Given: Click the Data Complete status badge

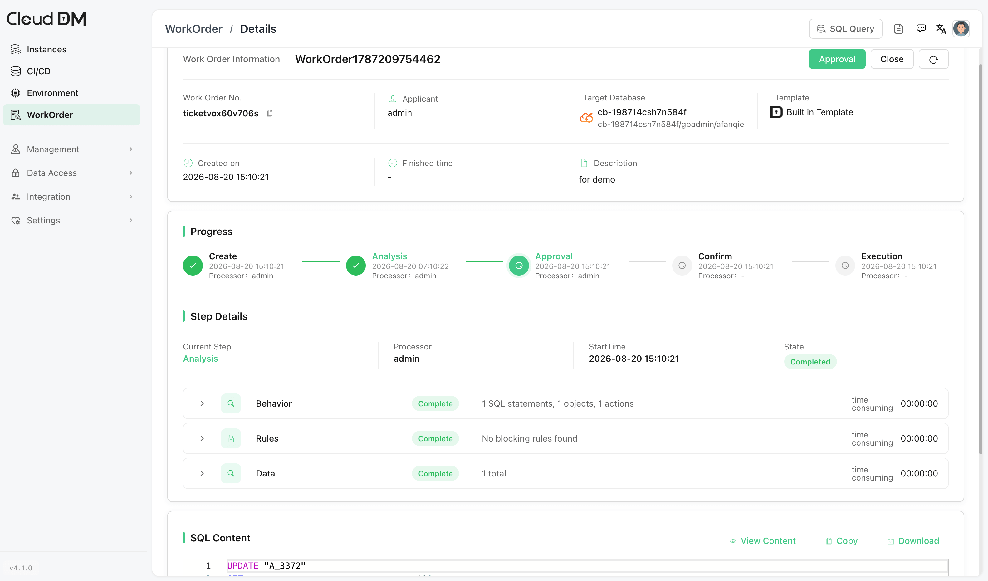Looking at the screenshot, I should [x=435, y=473].
